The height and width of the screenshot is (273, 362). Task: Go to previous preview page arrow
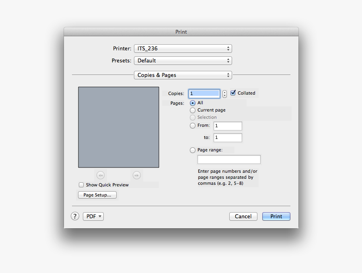101,175
